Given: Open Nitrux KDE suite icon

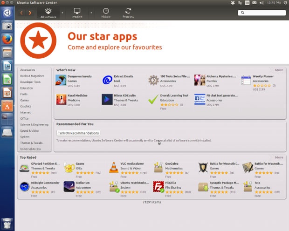Looking at the screenshot, I should tap(107, 99).
